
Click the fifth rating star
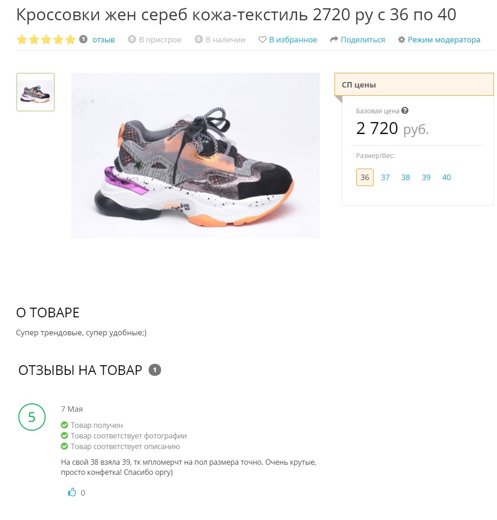tap(70, 40)
